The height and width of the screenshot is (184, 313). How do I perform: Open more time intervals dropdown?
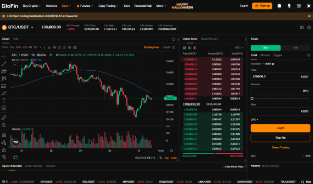pyautogui.click(x=40, y=47)
